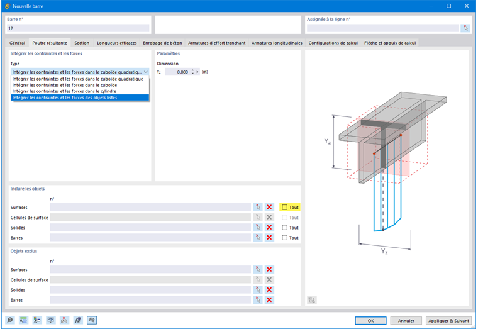Pick excluded Barres graphically
The image size is (478, 329).
[258, 300]
